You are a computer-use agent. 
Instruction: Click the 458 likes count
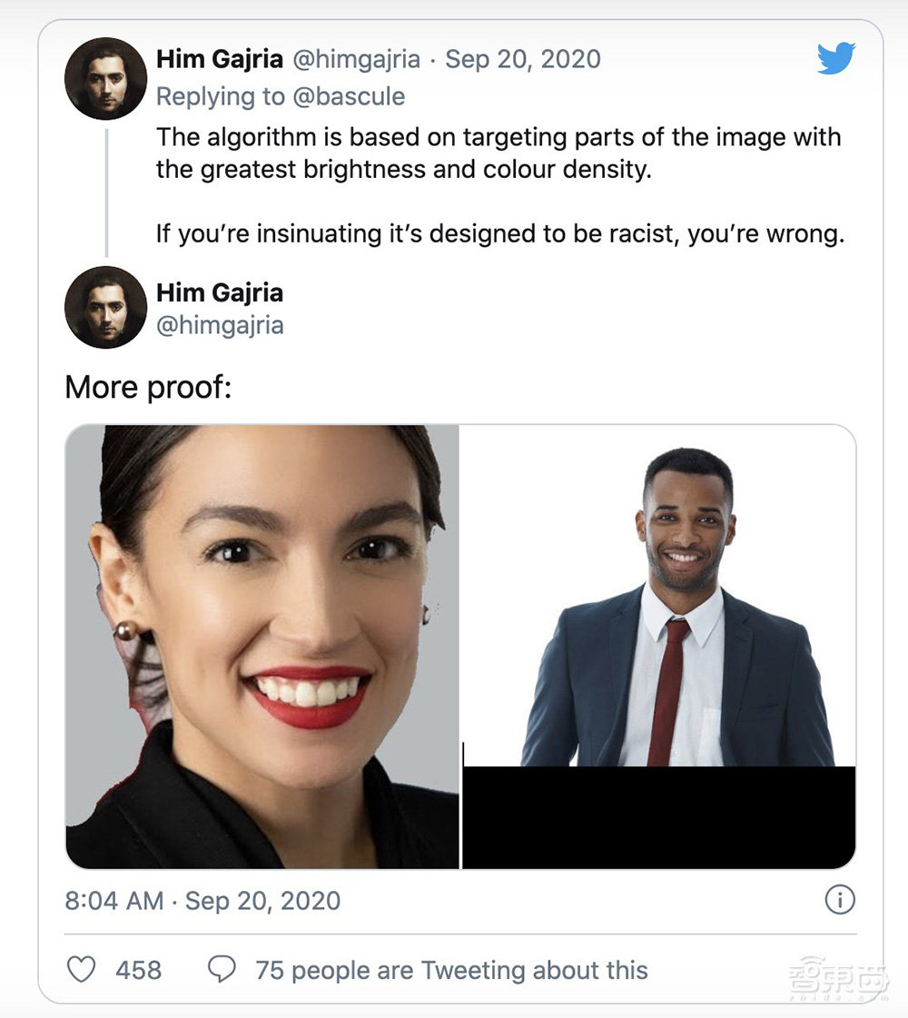(138, 970)
